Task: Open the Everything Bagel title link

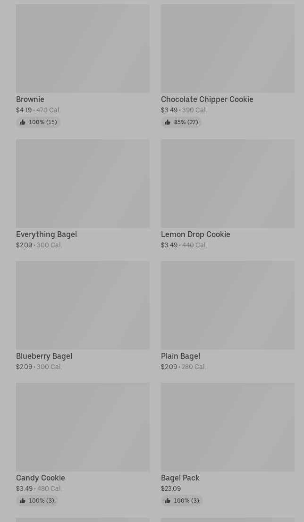Action: [46, 235]
